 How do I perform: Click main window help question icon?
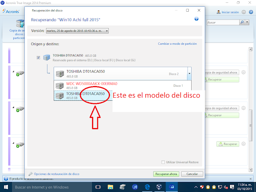(x=251, y=12)
